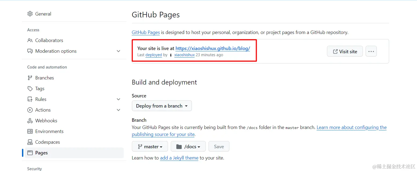Click the branch icon on master button
This screenshot has height=171, width=417.
coord(140,147)
